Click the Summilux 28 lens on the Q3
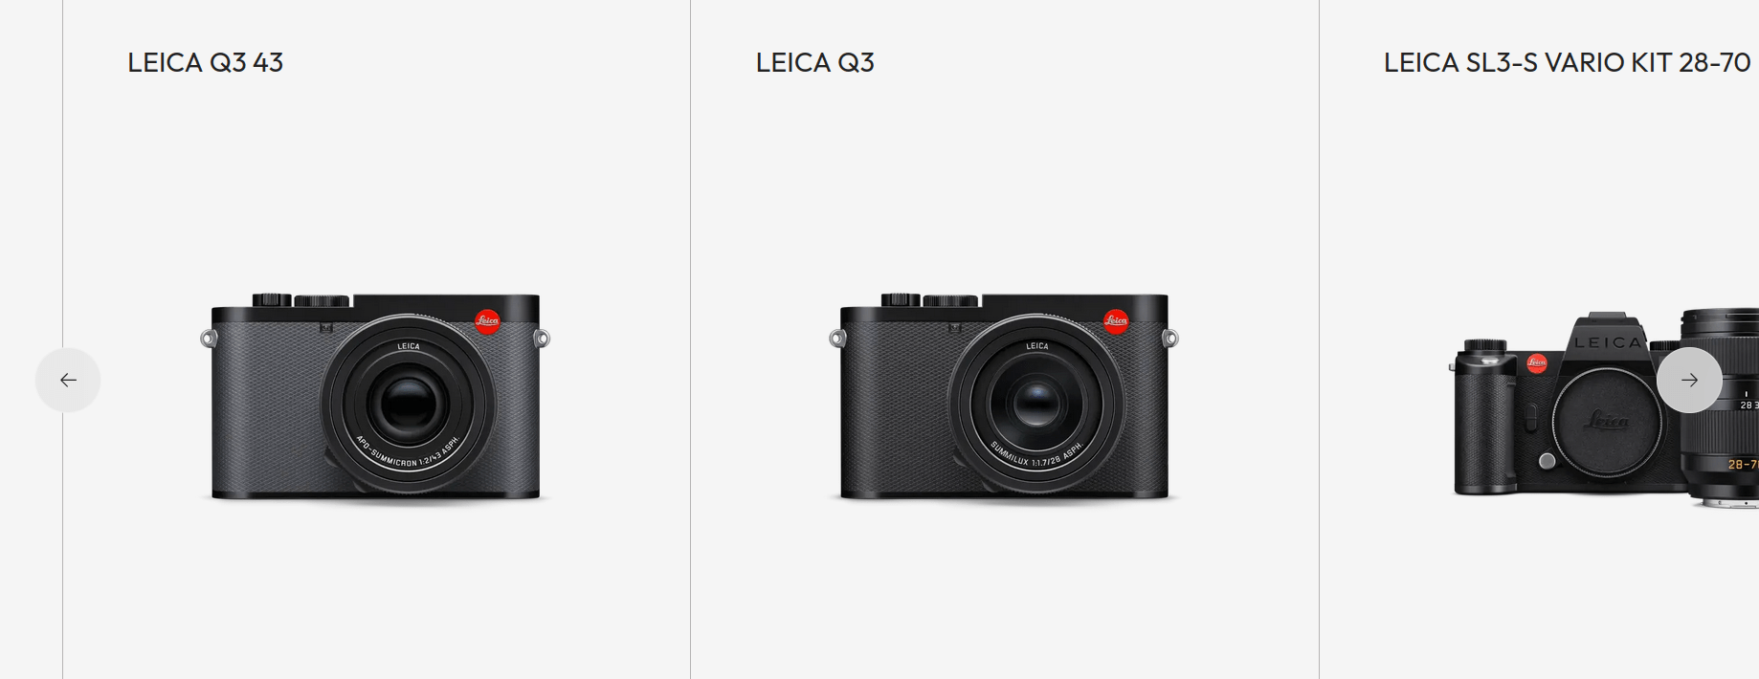Viewport: 1759px width, 679px height. pos(1036,404)
